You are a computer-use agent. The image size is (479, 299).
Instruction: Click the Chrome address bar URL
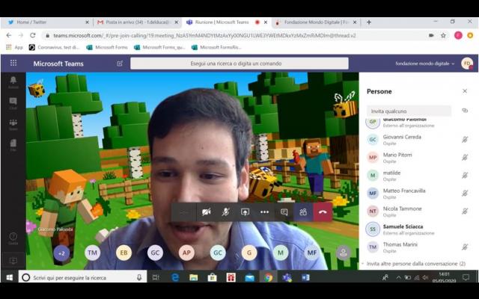pyautogui.click(x=204, y=35)
